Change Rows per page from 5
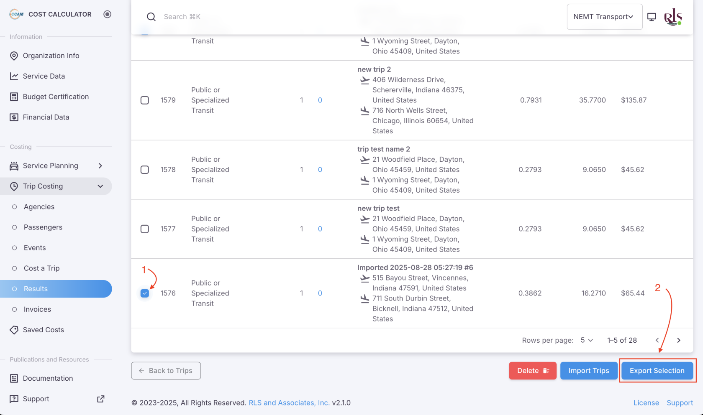This screenshot has width=703, height=415. [586, 340]
